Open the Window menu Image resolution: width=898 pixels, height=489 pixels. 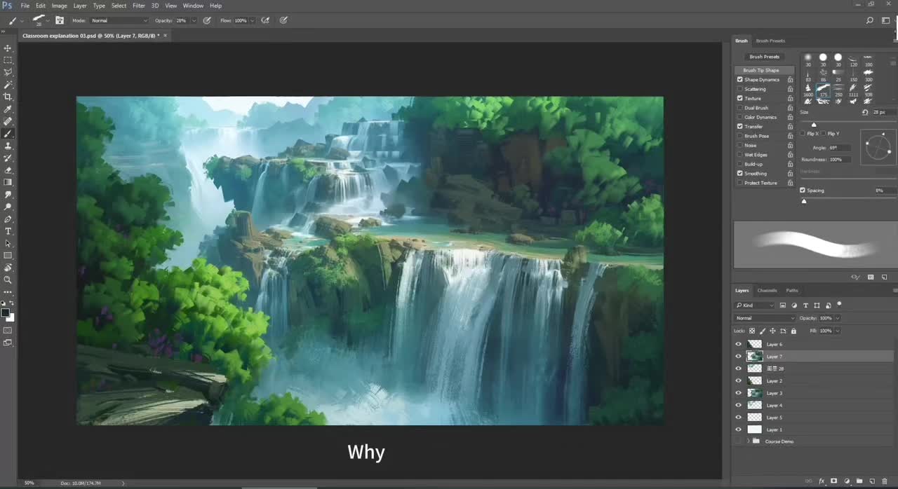tap(193, 6)
